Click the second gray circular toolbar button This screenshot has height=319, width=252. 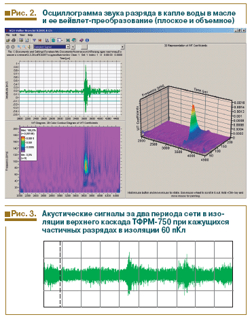[x=13, y=47]
